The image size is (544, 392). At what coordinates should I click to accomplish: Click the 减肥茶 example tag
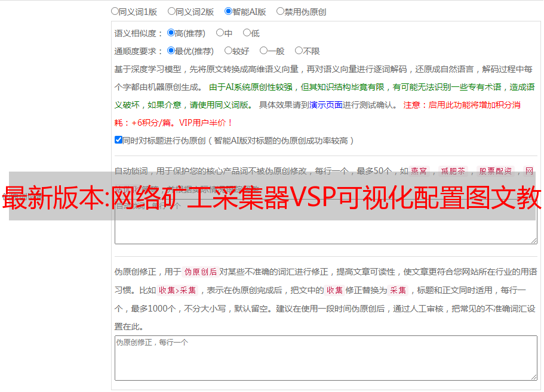point(453,171)
